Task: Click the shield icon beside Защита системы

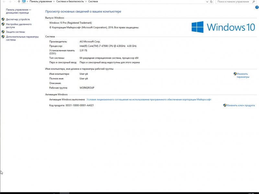Action: click(3, 32)
